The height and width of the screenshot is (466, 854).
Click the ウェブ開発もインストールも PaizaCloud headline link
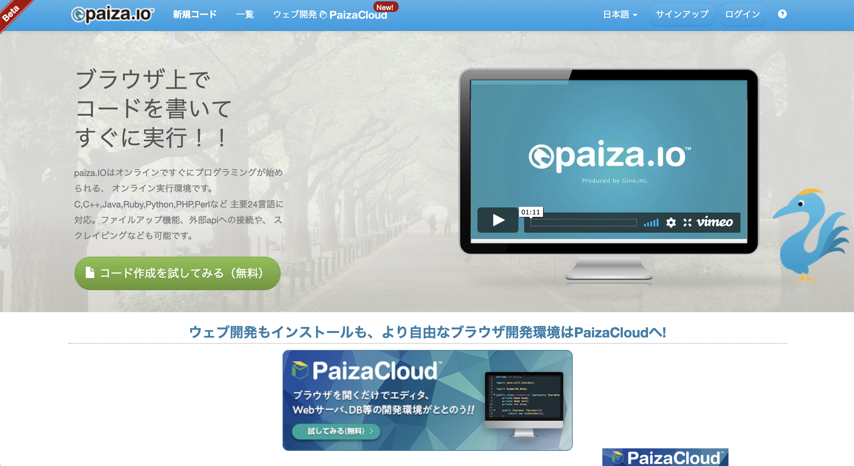(x=427, y=332)
